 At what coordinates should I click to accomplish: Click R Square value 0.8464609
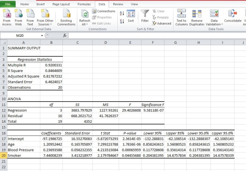(51, 71)
